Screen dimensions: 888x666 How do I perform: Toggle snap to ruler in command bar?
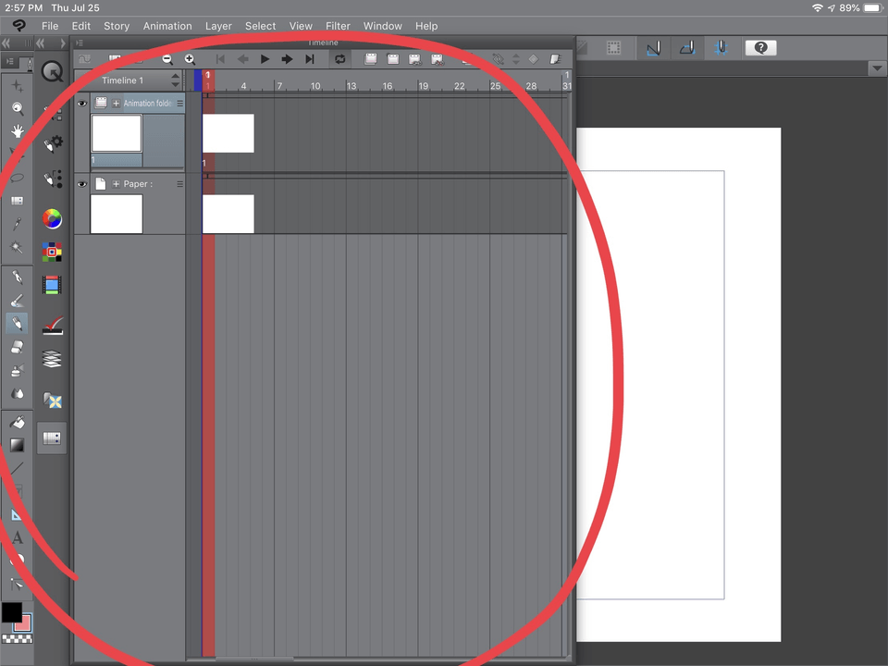(x=653, y=48)
